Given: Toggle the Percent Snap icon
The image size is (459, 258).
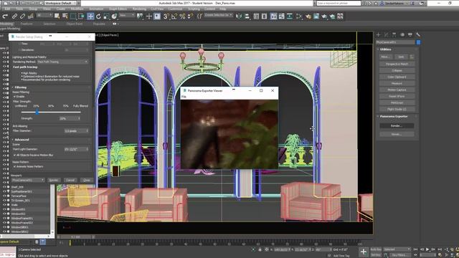Looking at the screenshot, I should (x=182, y=16).
